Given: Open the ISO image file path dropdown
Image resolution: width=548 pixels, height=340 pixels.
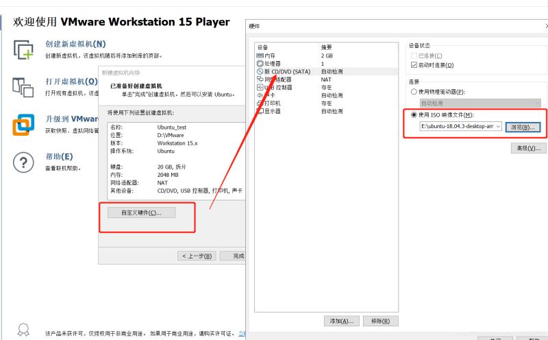Looking at the screenshot, I should click(x=497, y=127).
